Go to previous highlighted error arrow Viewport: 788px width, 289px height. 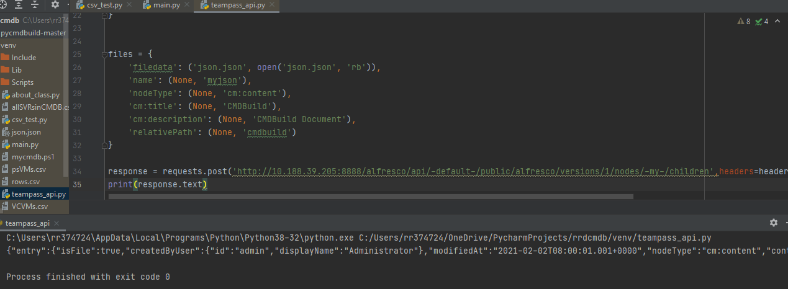776,21
